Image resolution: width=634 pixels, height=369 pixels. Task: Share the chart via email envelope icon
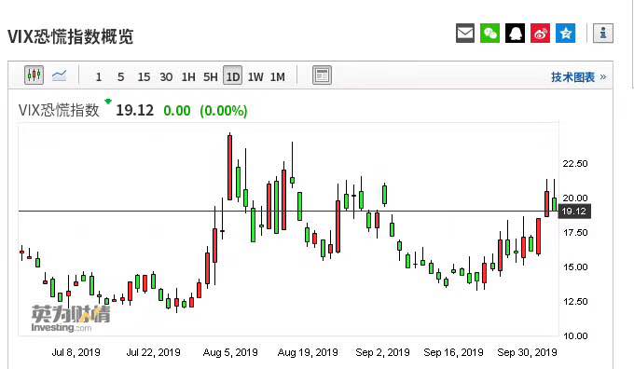point(465,34)
